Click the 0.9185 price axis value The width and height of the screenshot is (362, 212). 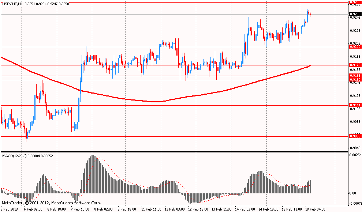click(355, 56)
